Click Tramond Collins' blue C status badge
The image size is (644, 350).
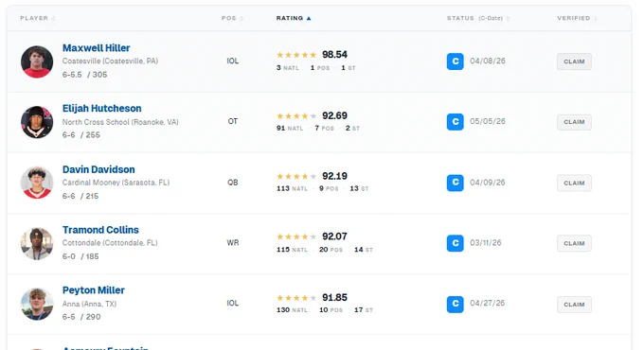(x=456, y=243)
